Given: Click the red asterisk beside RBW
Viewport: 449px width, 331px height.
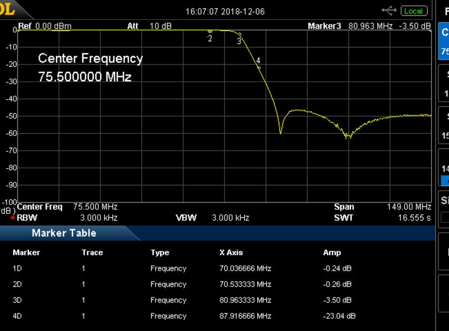Looking at the screenshot, I should [13, 218].
